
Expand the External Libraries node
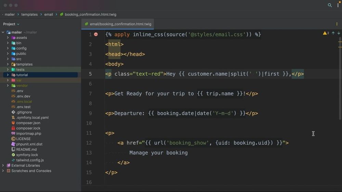tap(3, 165)
